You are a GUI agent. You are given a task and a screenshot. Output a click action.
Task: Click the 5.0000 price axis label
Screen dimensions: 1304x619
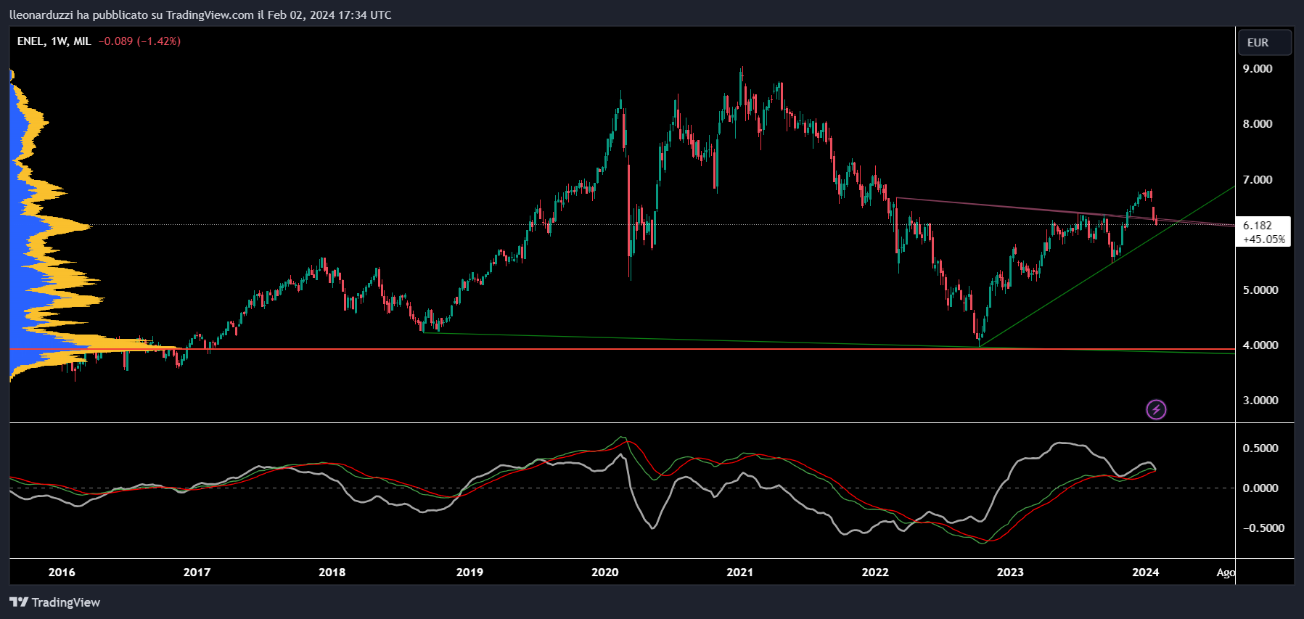tap(1260, 290)
